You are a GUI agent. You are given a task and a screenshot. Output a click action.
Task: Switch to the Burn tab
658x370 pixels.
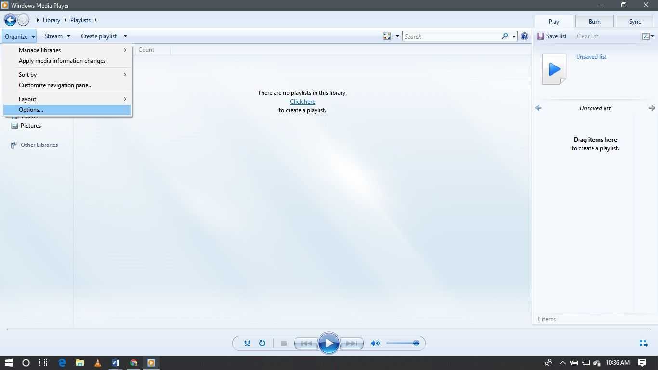[x=594, y=21]
